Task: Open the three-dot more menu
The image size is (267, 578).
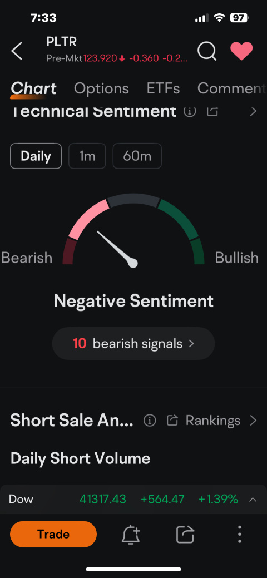Action: point(240,534)
